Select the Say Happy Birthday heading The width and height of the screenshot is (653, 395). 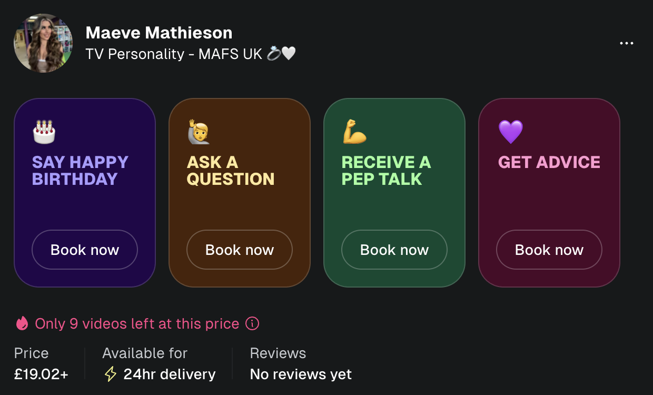pos(80,170)
